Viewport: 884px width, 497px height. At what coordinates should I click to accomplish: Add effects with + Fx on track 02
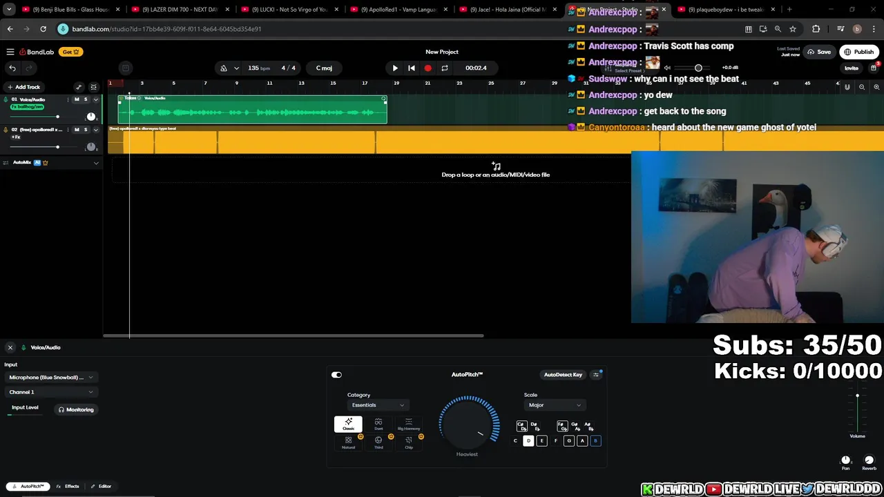click(16, 137)
